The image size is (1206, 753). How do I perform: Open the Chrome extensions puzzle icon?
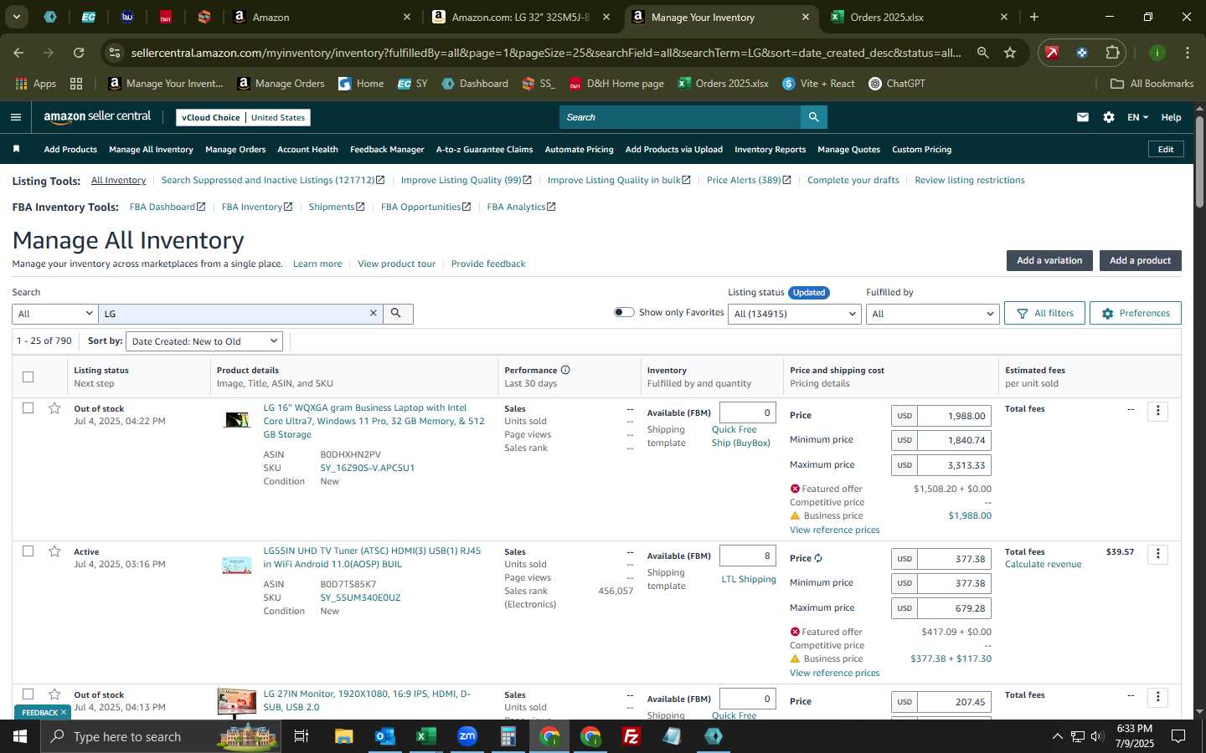(x=1112, y=53)
